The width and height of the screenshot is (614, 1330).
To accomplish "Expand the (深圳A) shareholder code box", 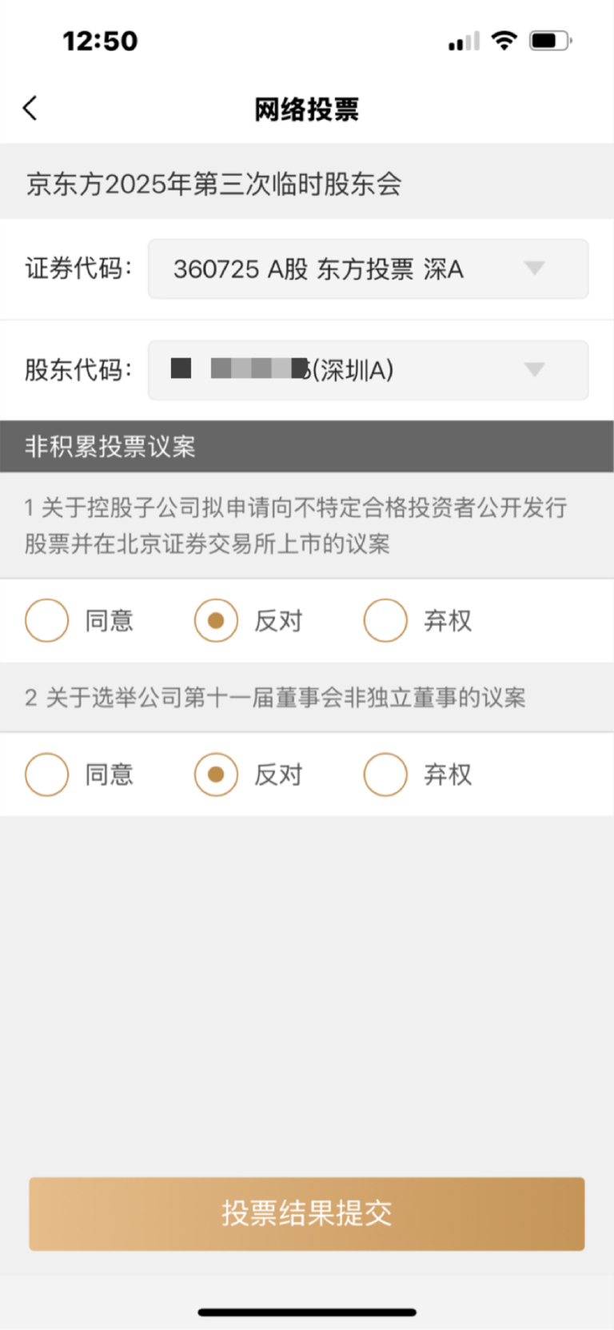I will point(368,370).
